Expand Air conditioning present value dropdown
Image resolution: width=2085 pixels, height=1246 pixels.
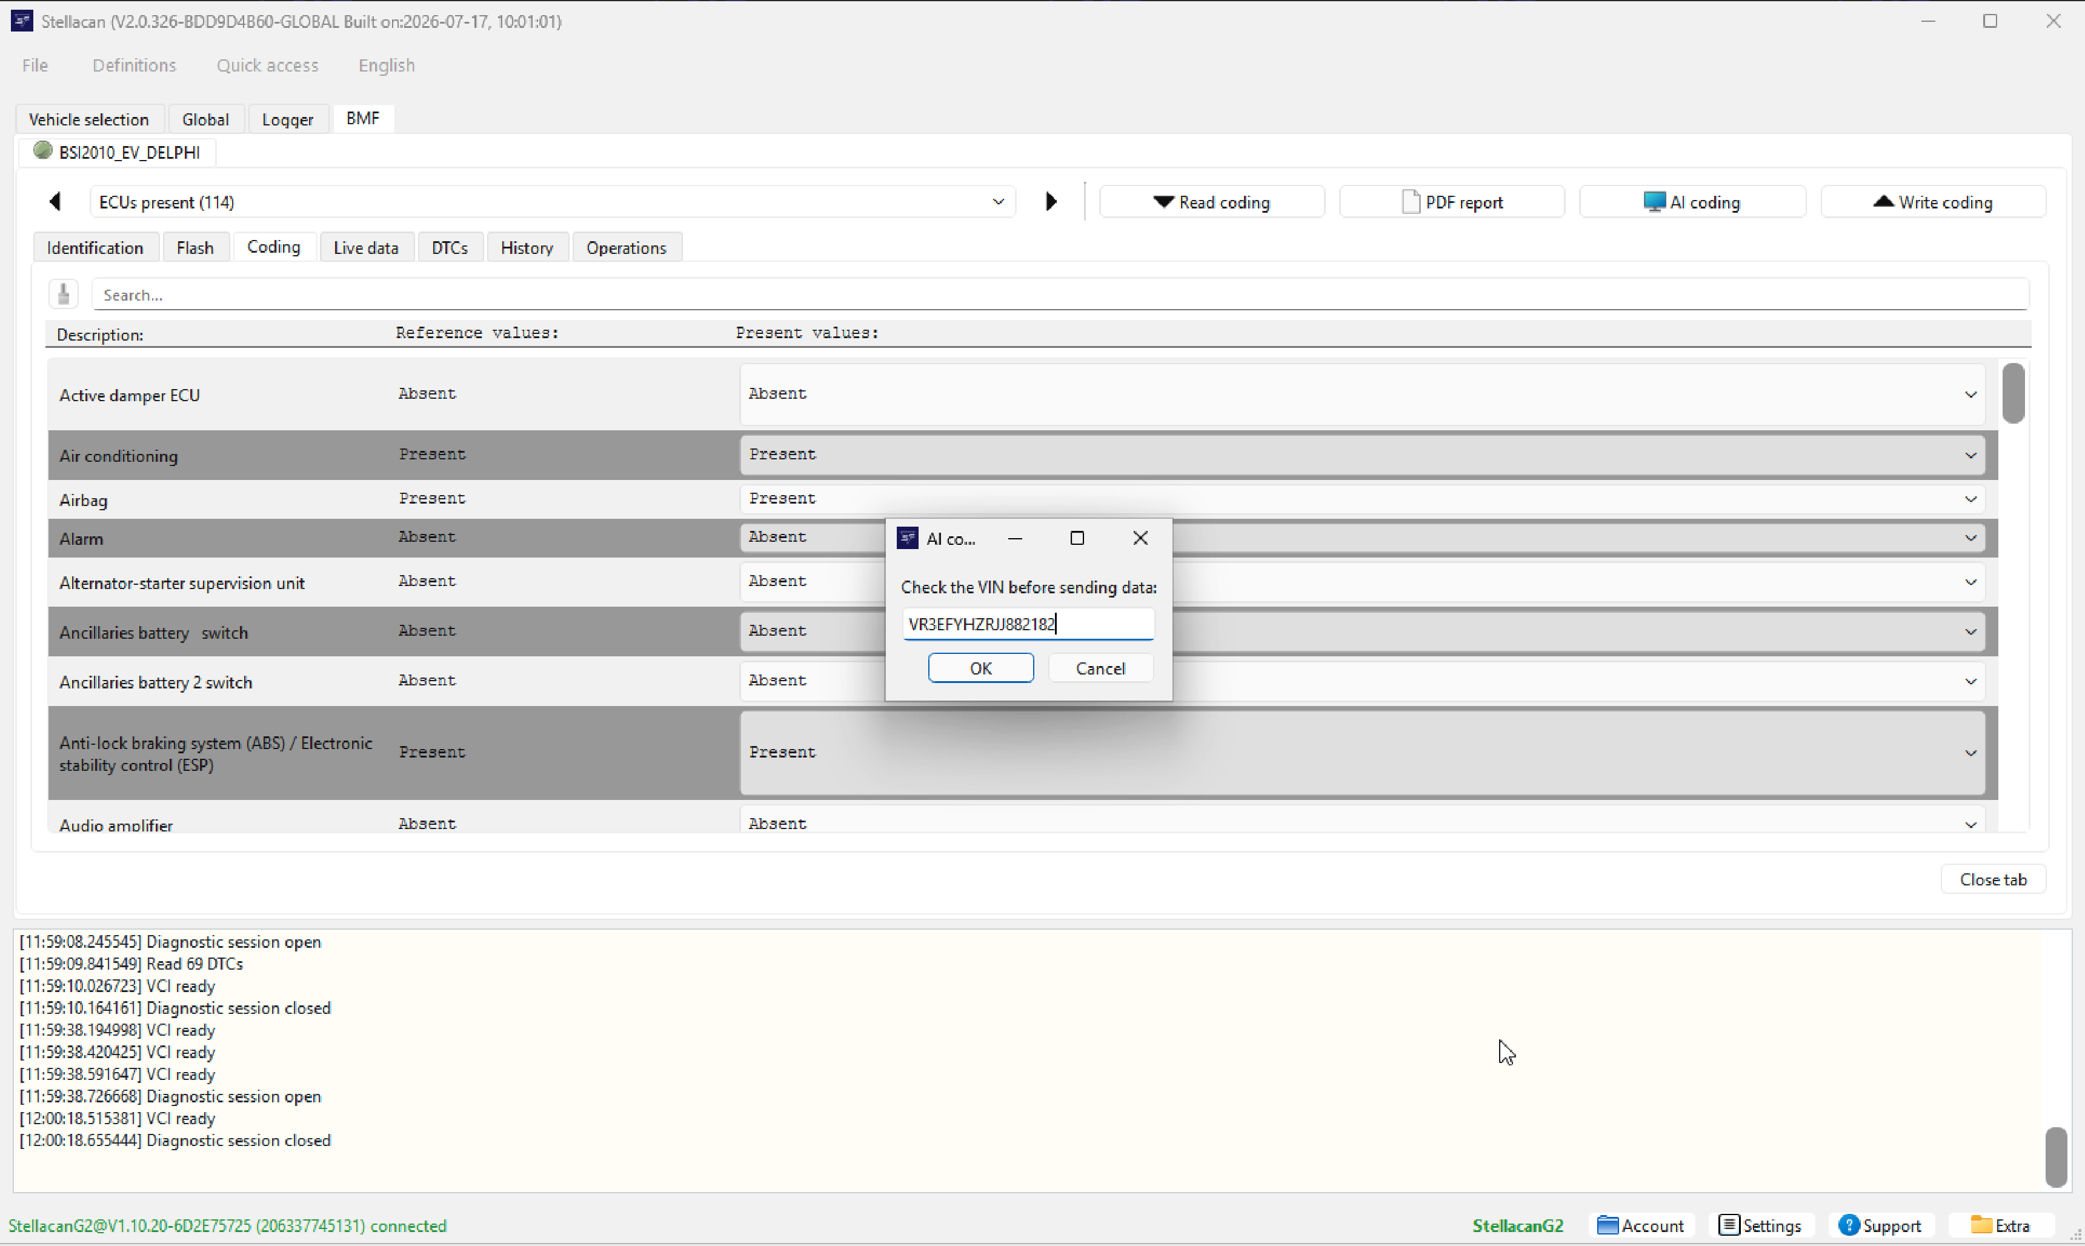(x=1970, y=455)
